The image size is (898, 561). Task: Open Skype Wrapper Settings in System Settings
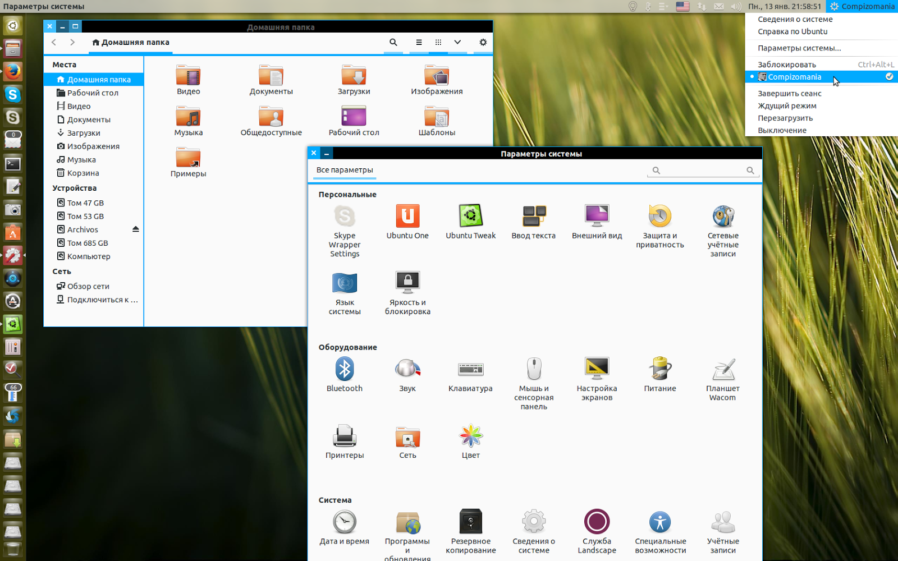(x=345, y=231)
